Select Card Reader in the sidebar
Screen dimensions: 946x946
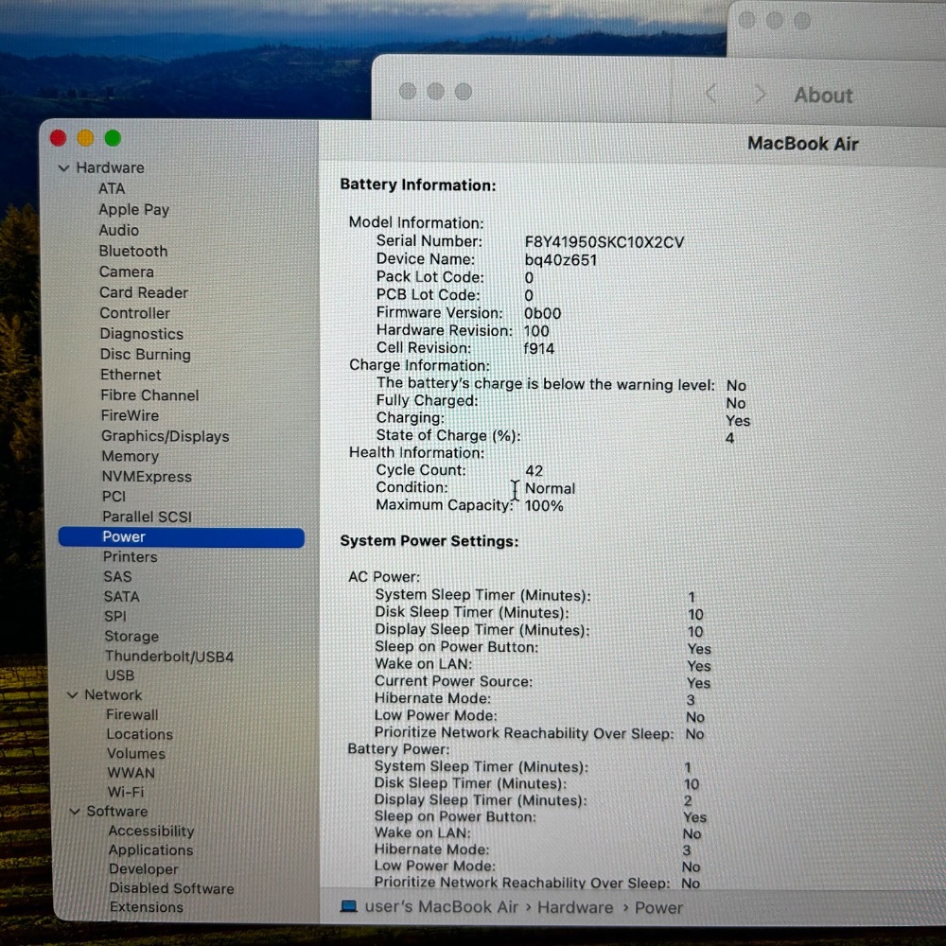[144, 292]
